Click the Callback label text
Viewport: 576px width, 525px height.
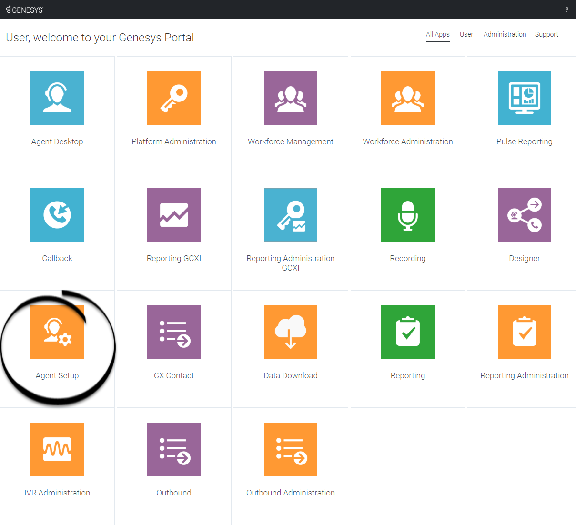[57, 258]
